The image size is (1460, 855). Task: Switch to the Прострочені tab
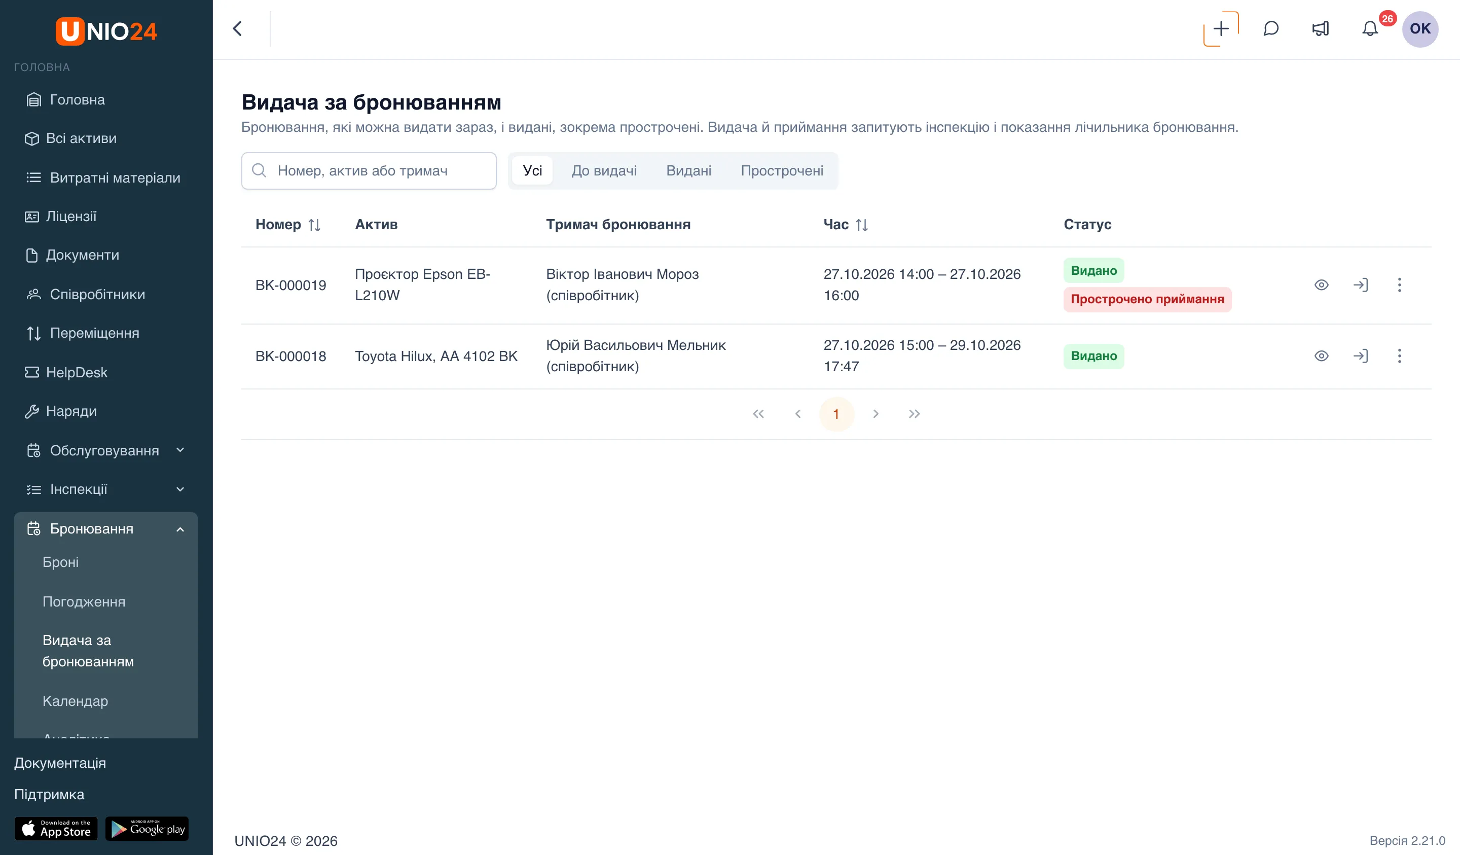pyautogui.click(x=782, y=170)
